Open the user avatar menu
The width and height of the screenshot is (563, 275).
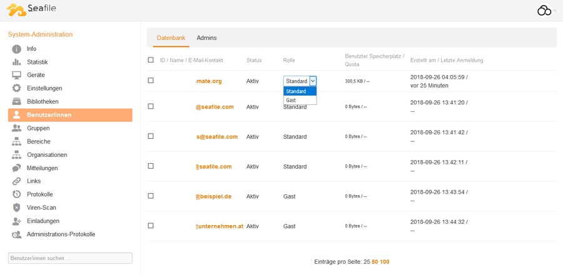click(544, 11)
